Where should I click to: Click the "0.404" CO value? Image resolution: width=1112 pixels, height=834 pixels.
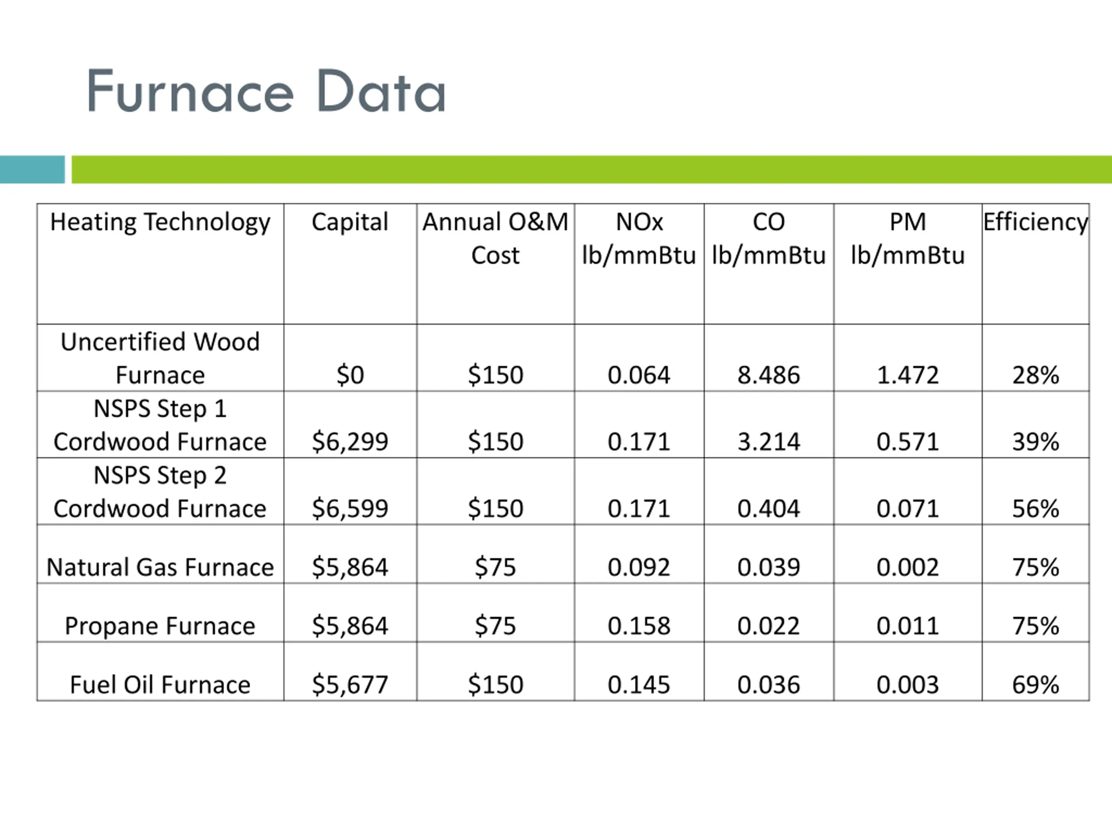click(x=769, y=509)
